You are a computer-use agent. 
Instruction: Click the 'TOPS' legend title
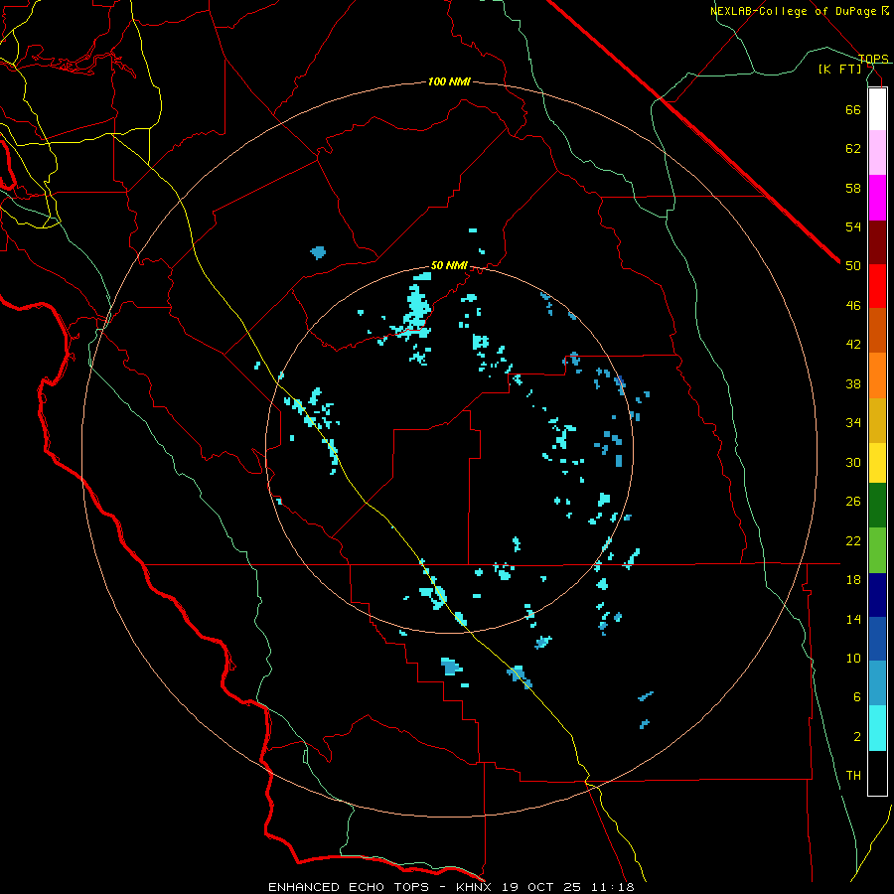click(x=873, y=59)
